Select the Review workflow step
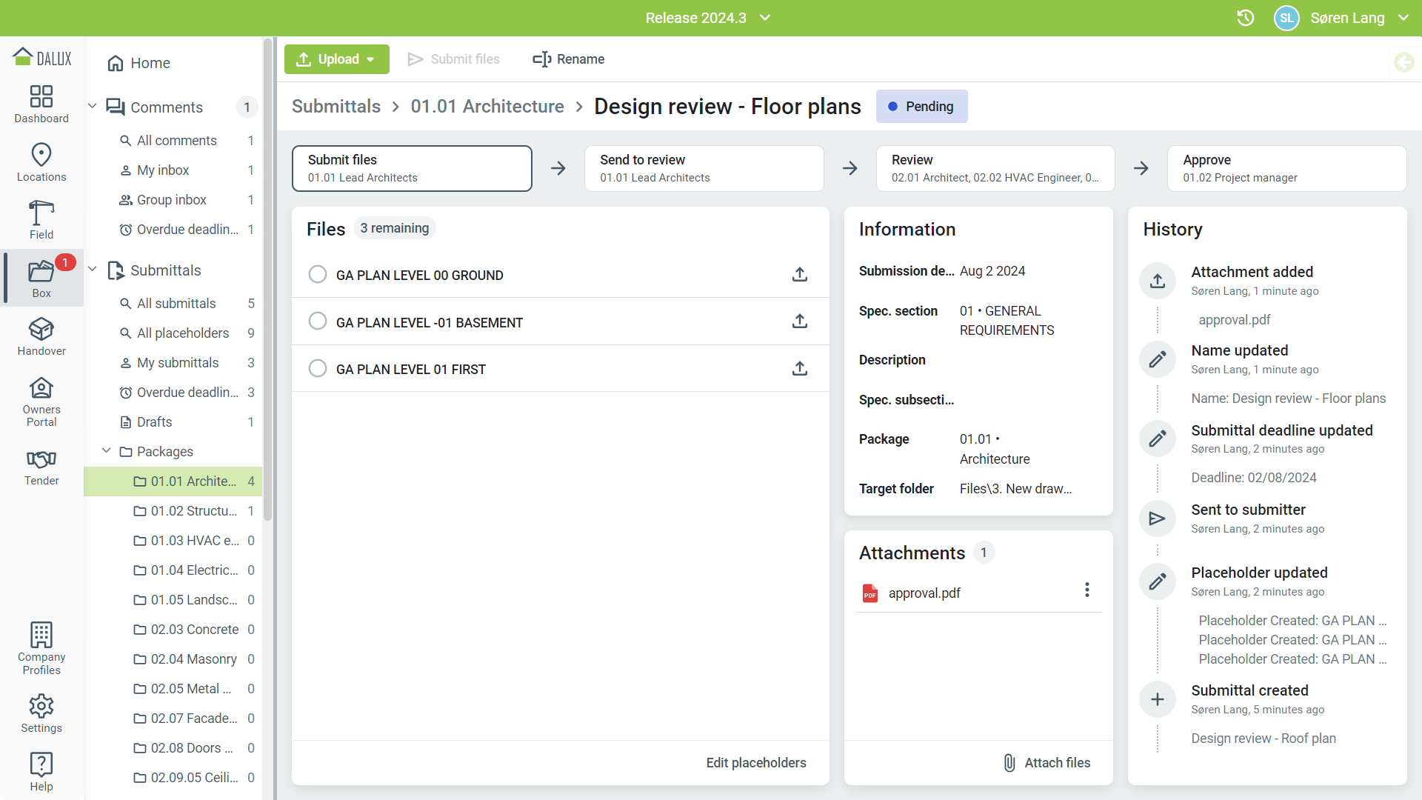Screen dimensions: 1422x800 995,168
